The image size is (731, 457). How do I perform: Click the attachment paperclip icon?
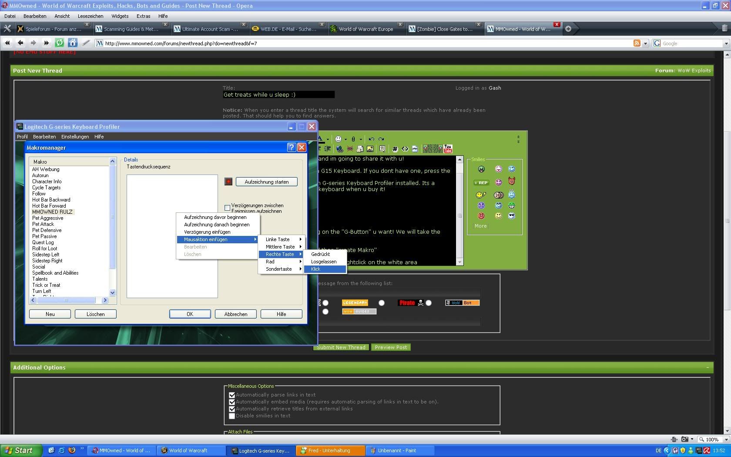[353, 139]
